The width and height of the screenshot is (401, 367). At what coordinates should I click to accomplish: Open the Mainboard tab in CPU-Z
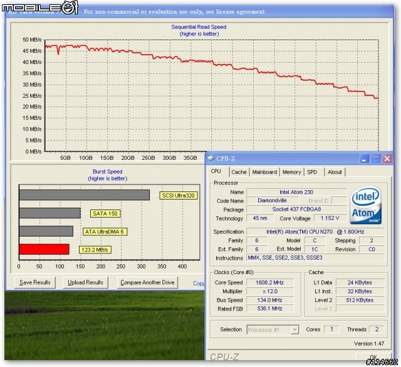pos(264,172)
